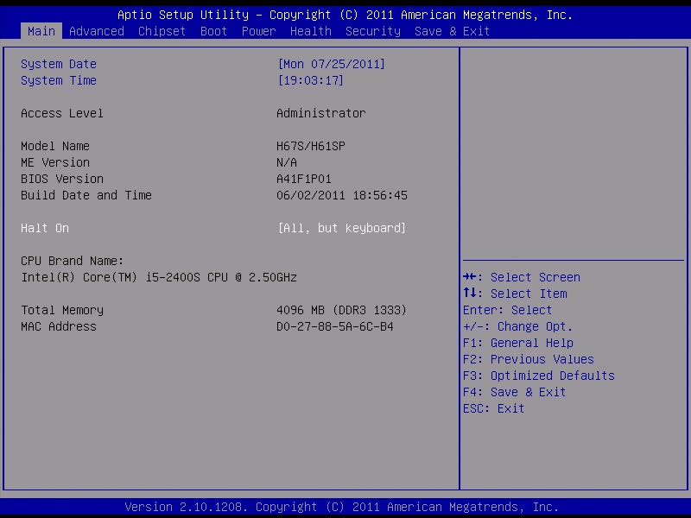The height and width of the screenshot is (518, 691).
Task: Switch to the Main tab
Action: [41, 31]
